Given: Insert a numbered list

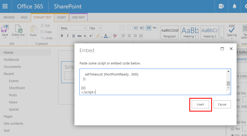Looking at the screenshot, I should [x=129, y=28].
